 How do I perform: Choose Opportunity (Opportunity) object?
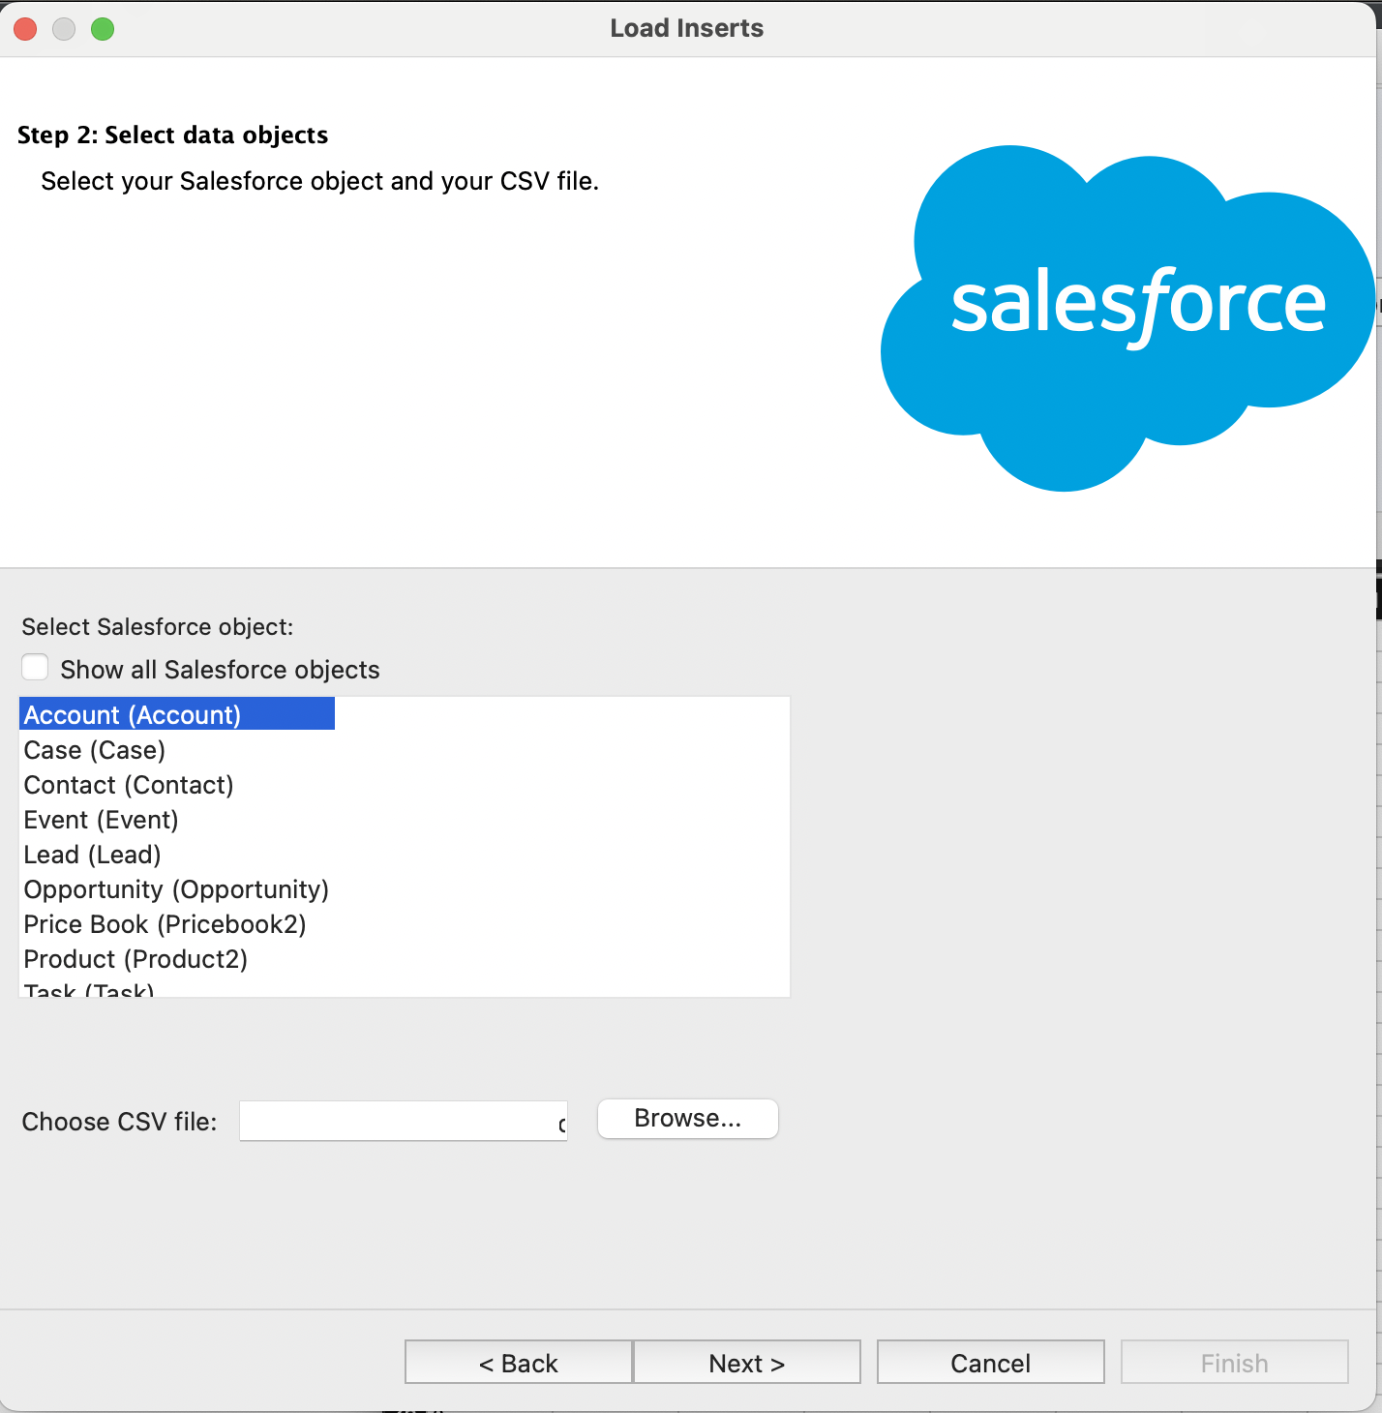[x=177, y=889]
